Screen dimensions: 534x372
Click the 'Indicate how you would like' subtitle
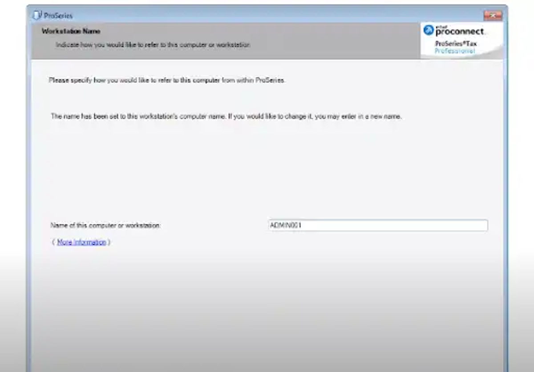[x=153, y=45]
